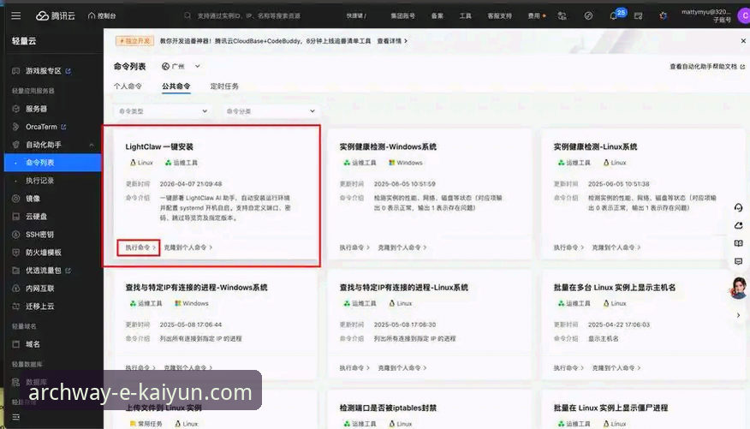The height and width of the screenshot is (429, 750).
Task: Click 执行命令 on 实例健康检测-Linux系统 card
Action: click(x=568, y=247)
